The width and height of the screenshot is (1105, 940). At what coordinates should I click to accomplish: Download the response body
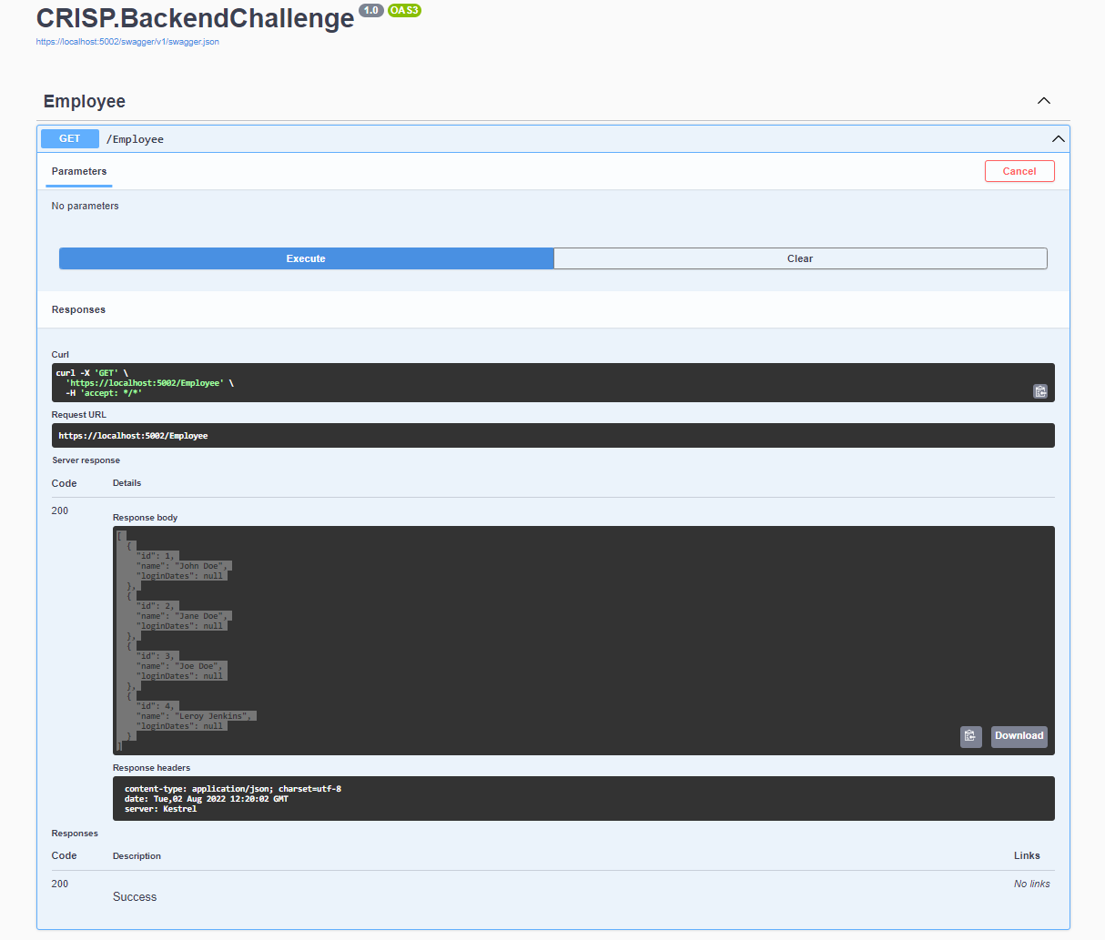coord(1019,736)
